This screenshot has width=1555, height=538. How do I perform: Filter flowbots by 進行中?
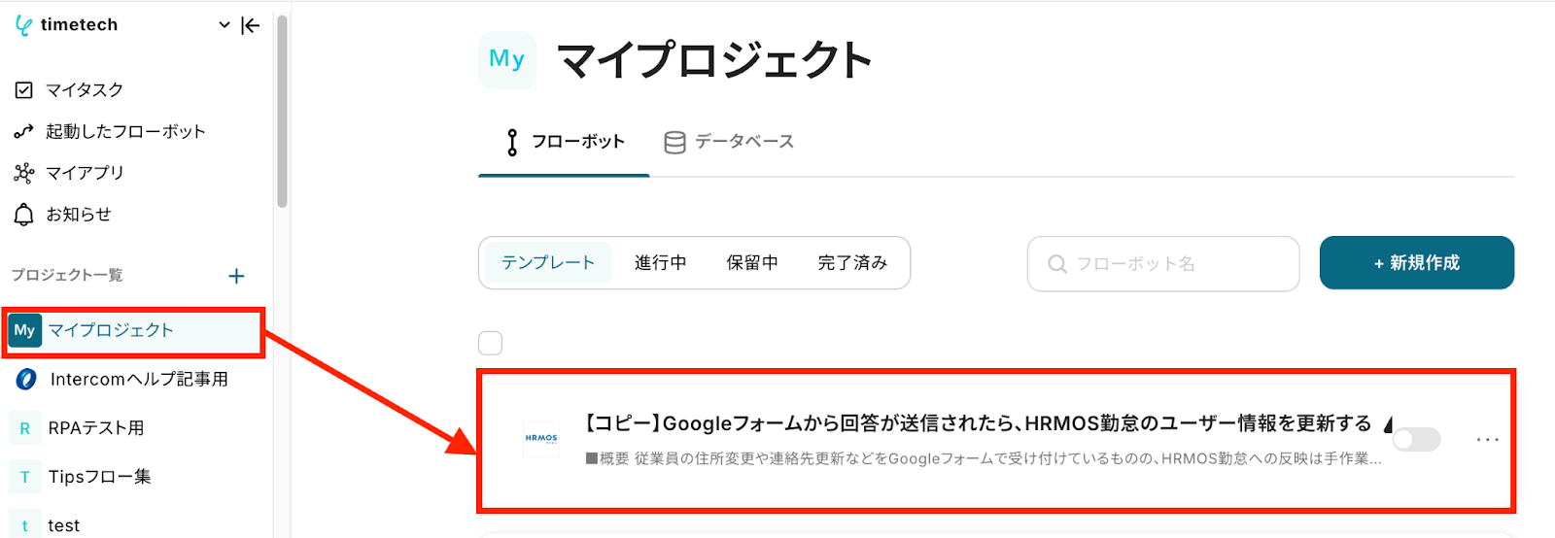660,263
